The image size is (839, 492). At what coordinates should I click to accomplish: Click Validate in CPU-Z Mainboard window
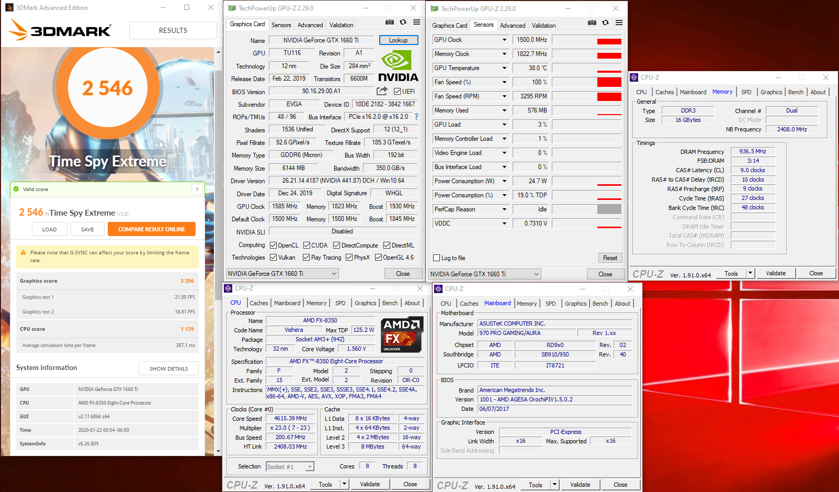pos(580,485)
